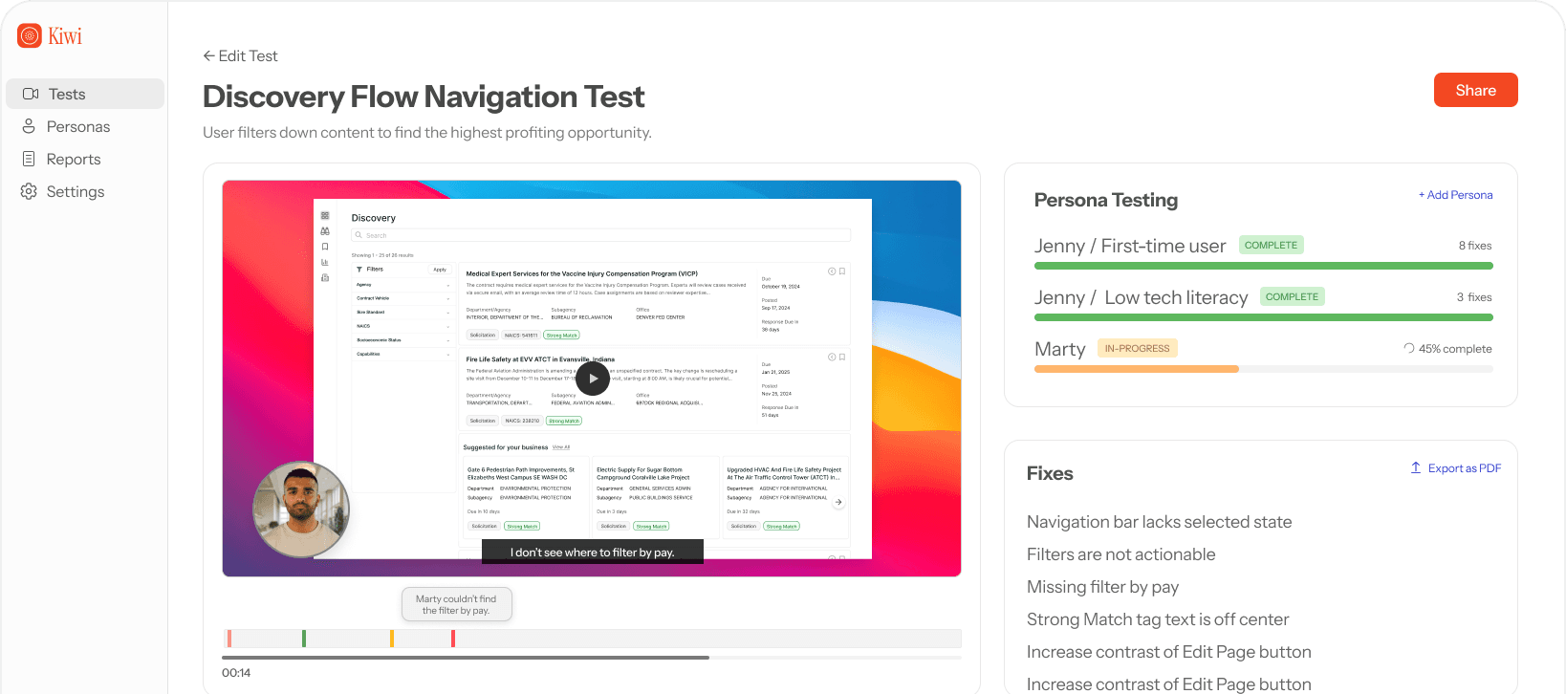Image resolution: width=1566 pixels, height=694 pixels.
Task: Click the Add Persona link
Action: [x=1455, y=195]
